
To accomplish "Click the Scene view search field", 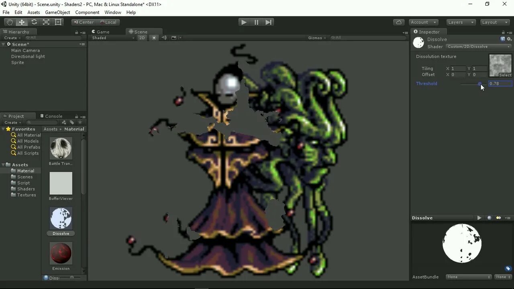I will (x=368, y=38).
